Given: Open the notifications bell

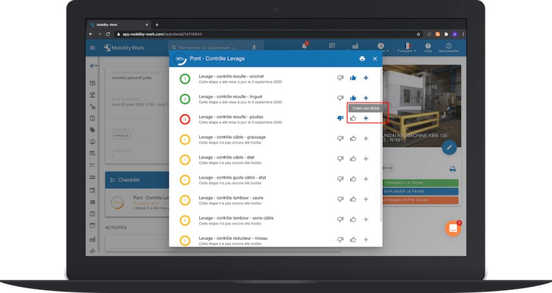Looking at the screenshot, I should point(304,46).
